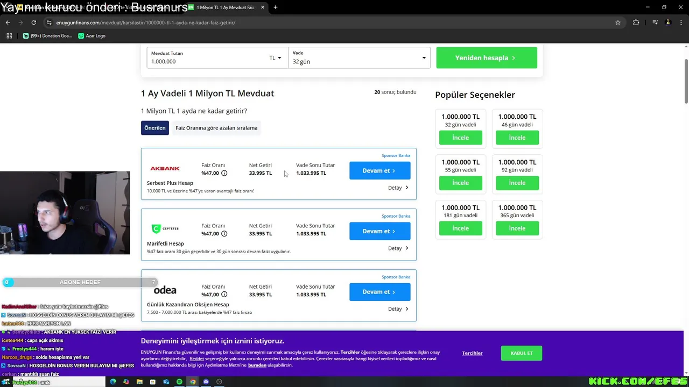Viewport: 689px width, 387px height.
Task: Click the Marifetli Hesap title
Action: point(165,244)
